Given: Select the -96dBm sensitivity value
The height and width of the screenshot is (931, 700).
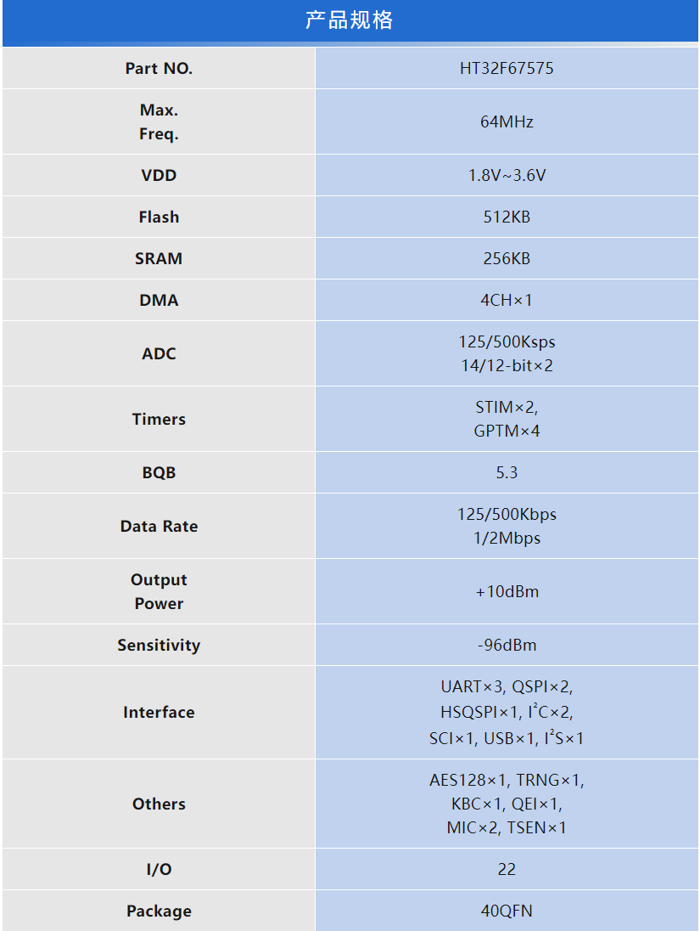Looking at the screenshot, I should pyautogui.click(x=507, y=646).
